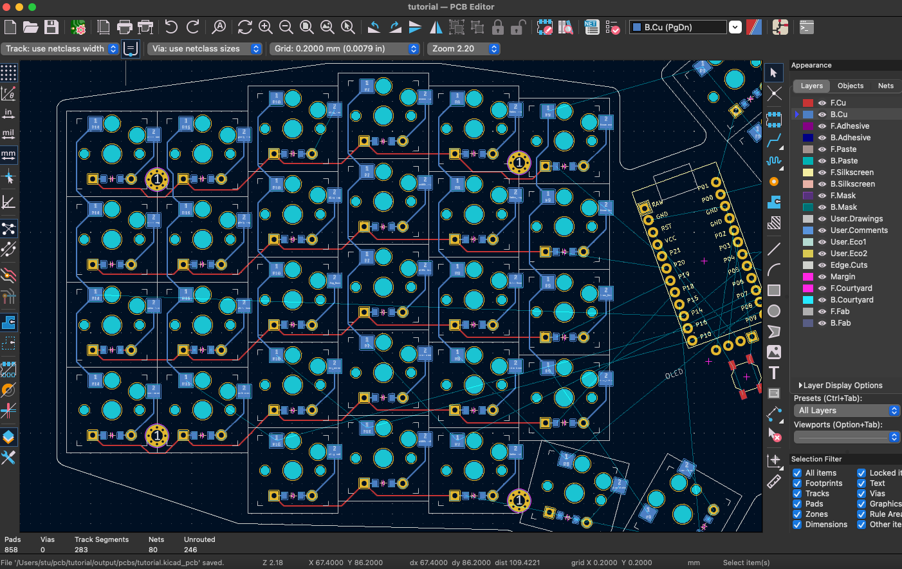Image resolution: width=902 pixels, height=569 pixels.
Task: Open the Grid size selector
Action: coord(345,48)
